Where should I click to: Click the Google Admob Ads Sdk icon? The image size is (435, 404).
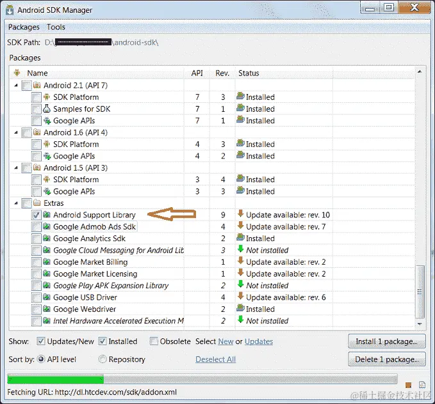[47, 226]
